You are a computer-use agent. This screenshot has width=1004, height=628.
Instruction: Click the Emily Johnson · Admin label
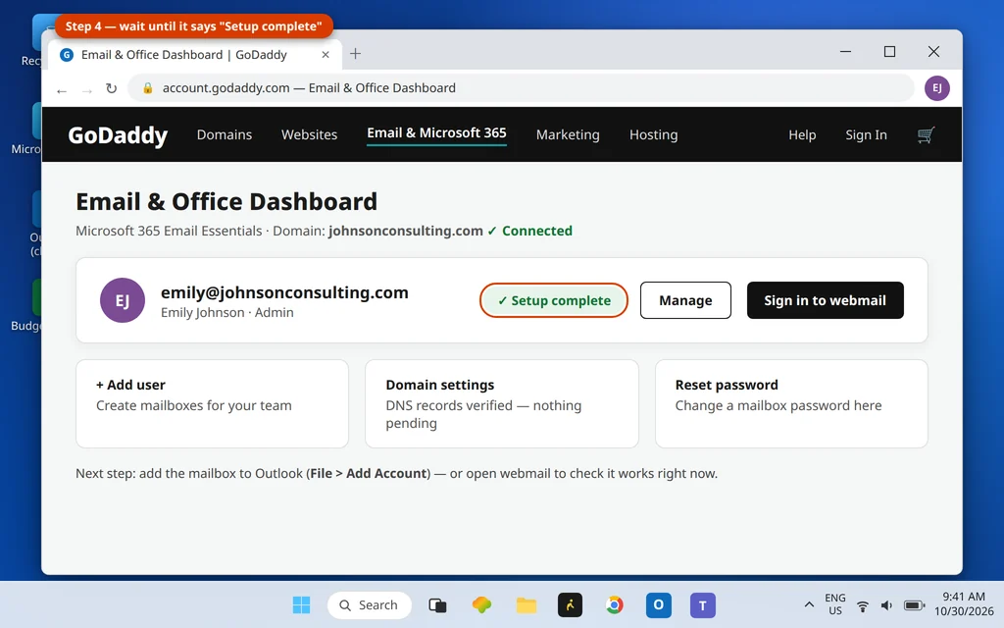227,313
